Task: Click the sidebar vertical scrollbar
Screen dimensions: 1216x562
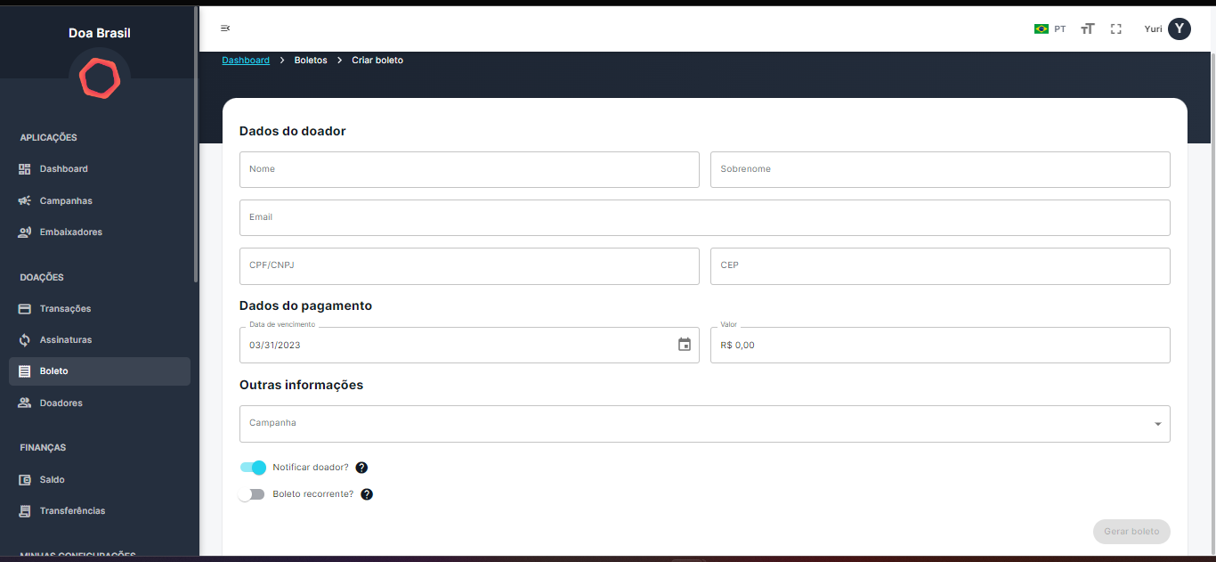Action: click(x=196, y=143)
